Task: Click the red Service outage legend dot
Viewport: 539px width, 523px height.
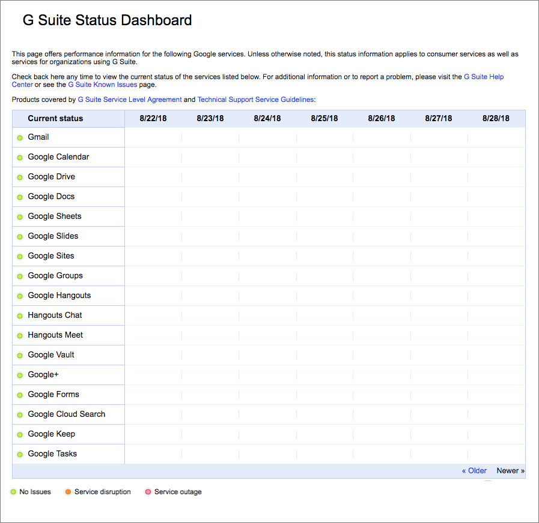Action: [x=148, y=492]
